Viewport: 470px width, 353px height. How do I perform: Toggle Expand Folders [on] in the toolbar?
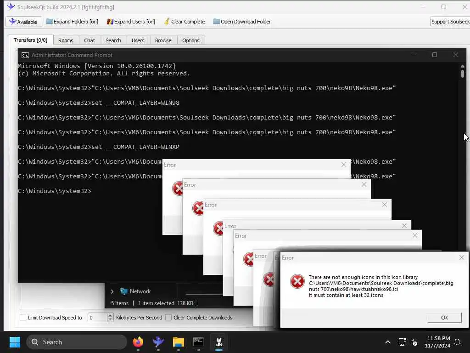pos(72,22)
